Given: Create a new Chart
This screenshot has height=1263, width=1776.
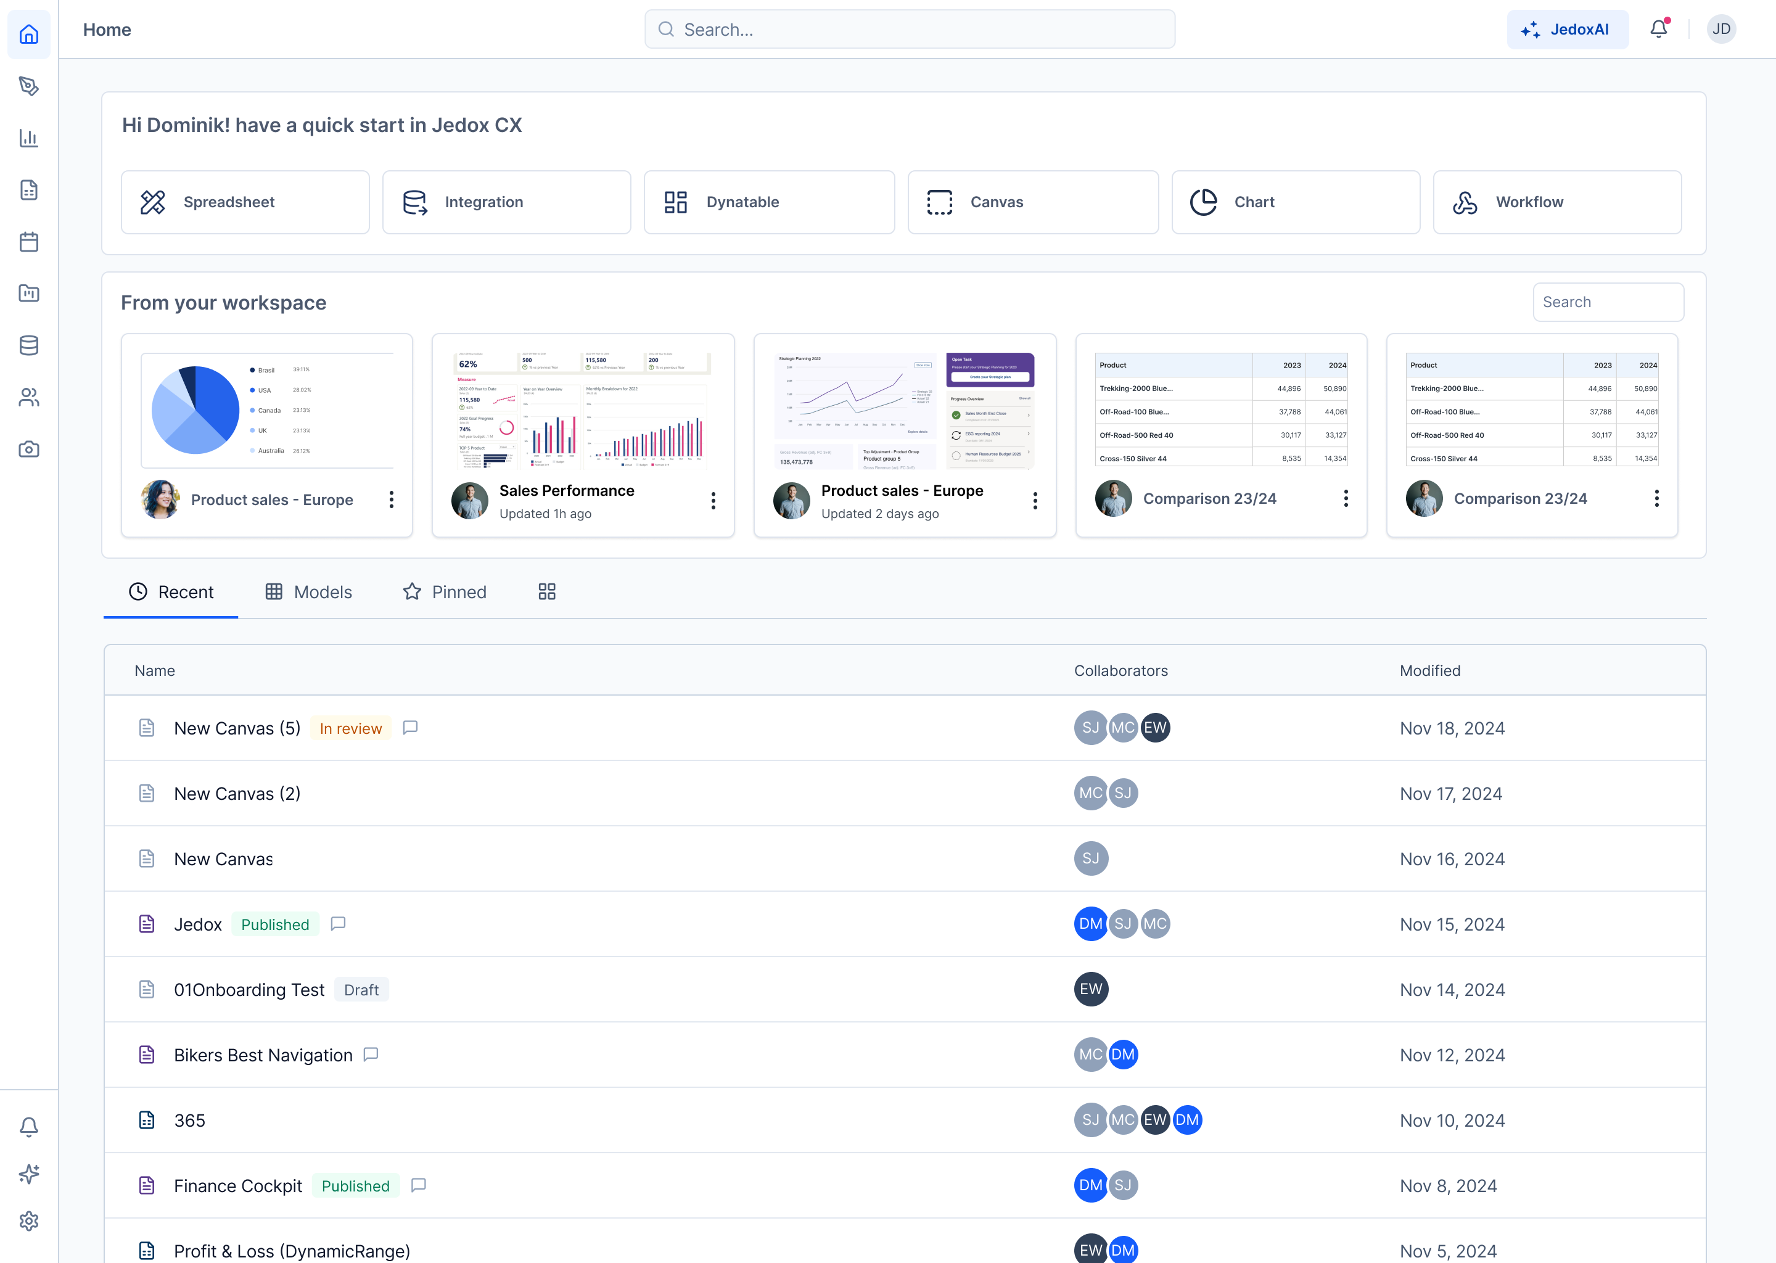Looking at the screenshot, I should [1296, 202].
